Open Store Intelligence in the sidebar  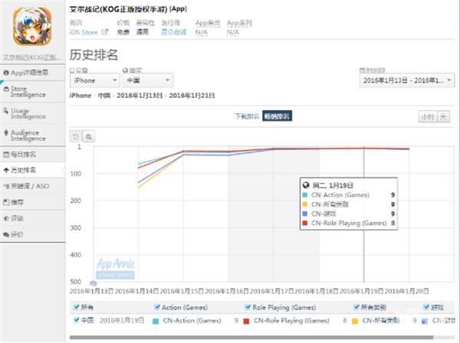pos(32,92)
